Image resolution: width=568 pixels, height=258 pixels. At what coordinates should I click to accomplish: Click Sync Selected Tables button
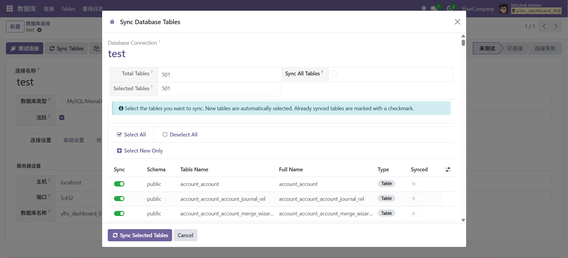click(x=140, y=235)
